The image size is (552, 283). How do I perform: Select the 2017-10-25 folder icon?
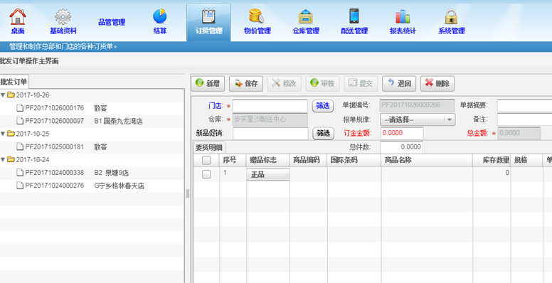[11, 134]
